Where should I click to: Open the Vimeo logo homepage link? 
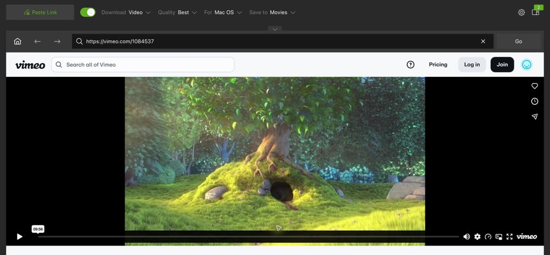30,65
